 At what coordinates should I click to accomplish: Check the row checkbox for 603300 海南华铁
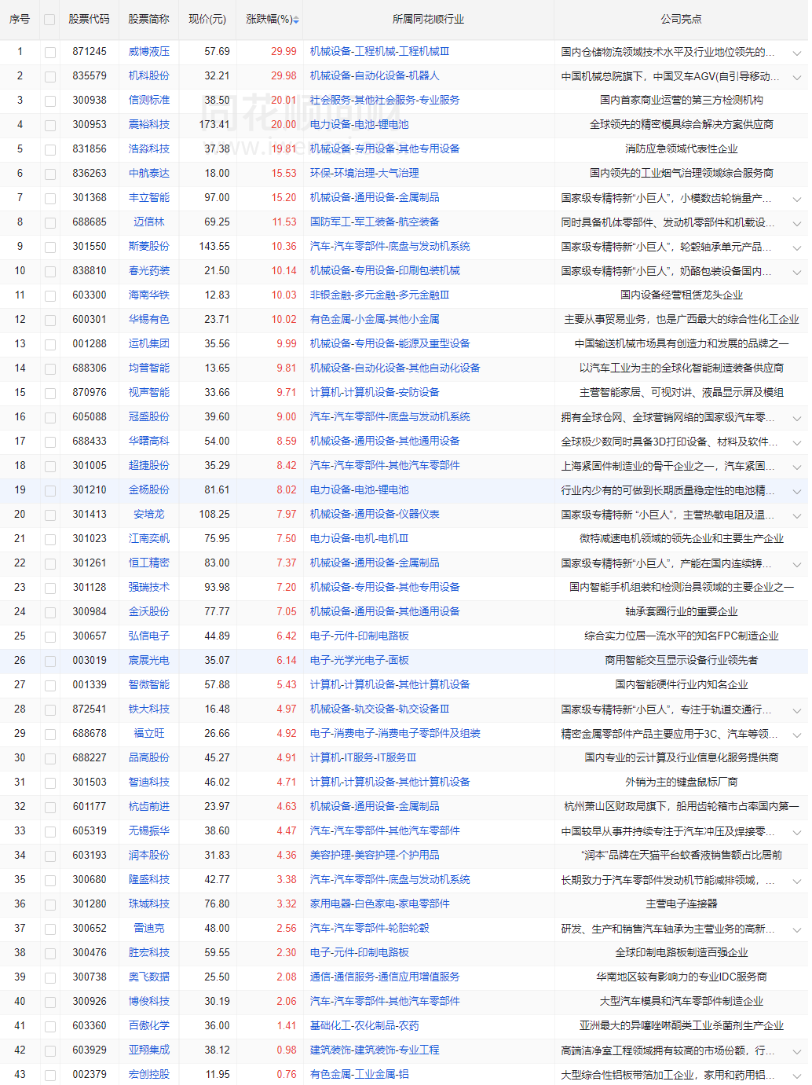pos(50,296)
